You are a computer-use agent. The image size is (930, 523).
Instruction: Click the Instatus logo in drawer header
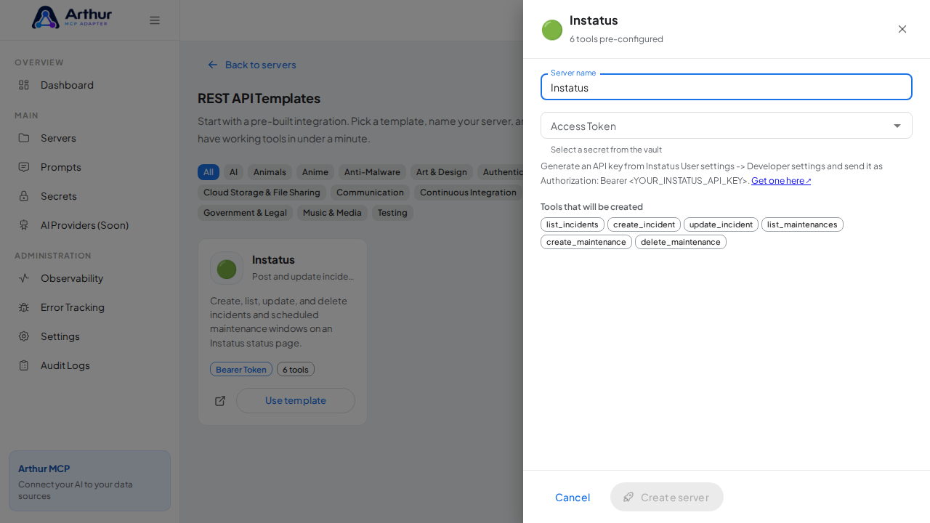[552, 30]
